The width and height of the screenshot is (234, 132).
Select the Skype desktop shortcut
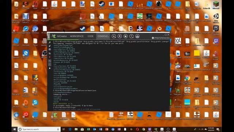point(35,103)
